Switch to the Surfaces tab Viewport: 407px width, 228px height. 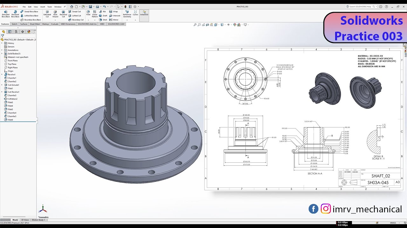(24, 24)
